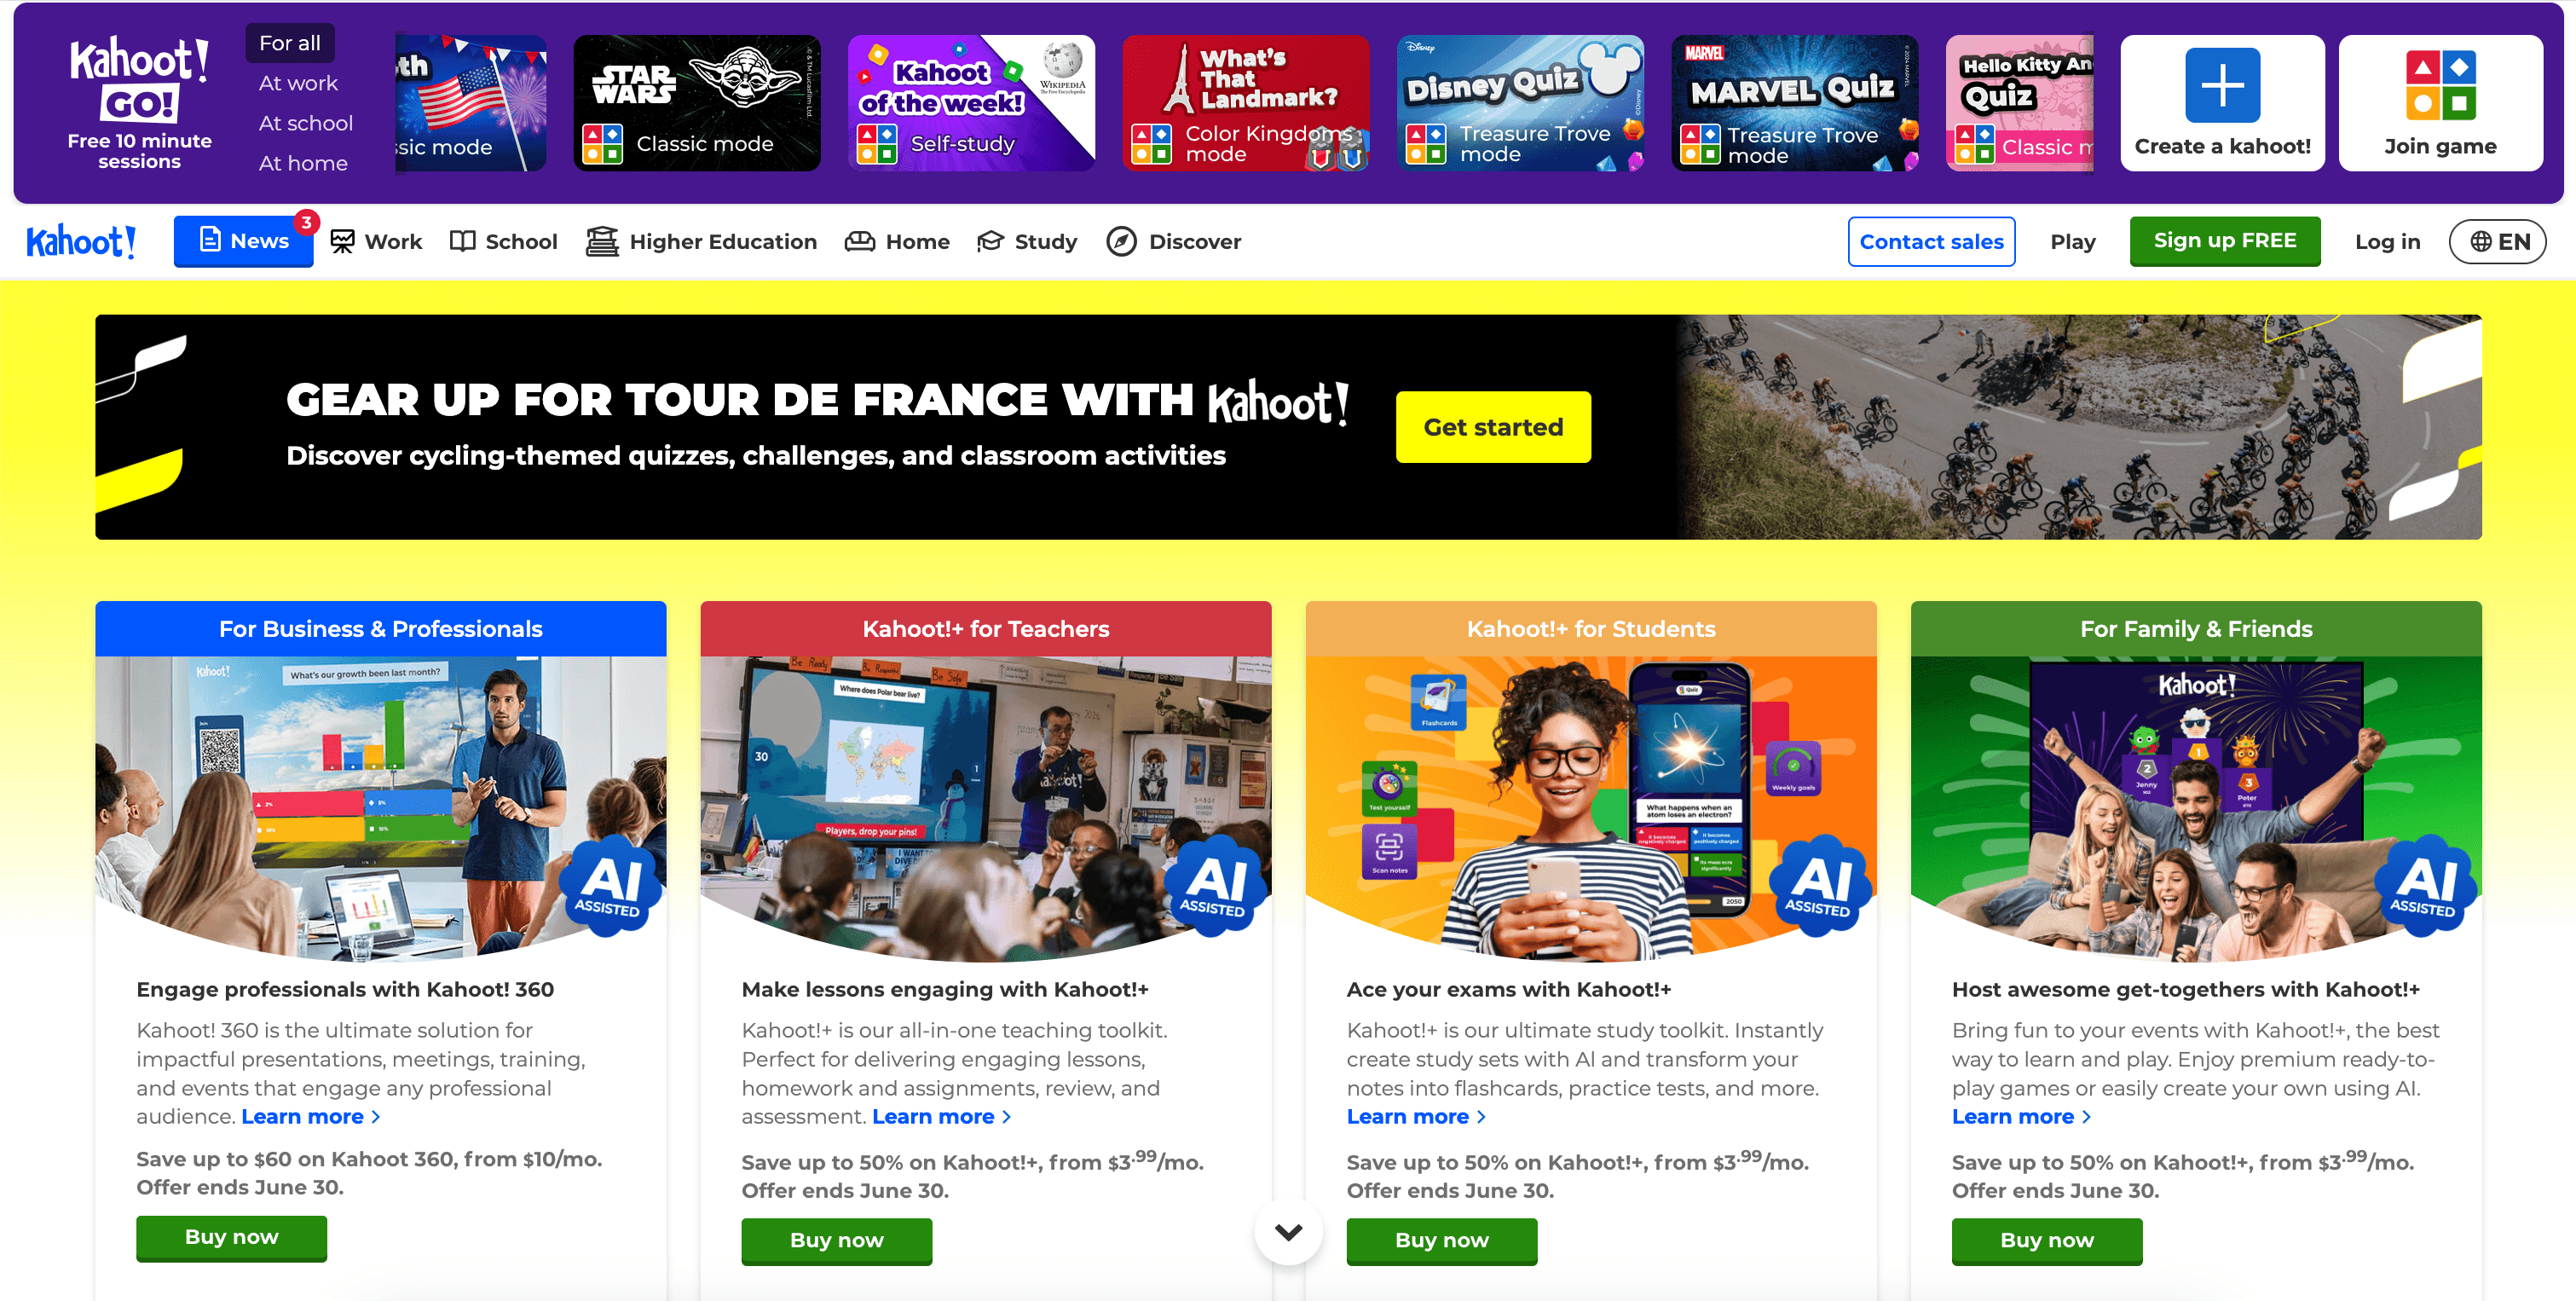Open the Study graduation cap menu
The height and width of the screenshot is (1301, 2576).
tap(990, 241)
